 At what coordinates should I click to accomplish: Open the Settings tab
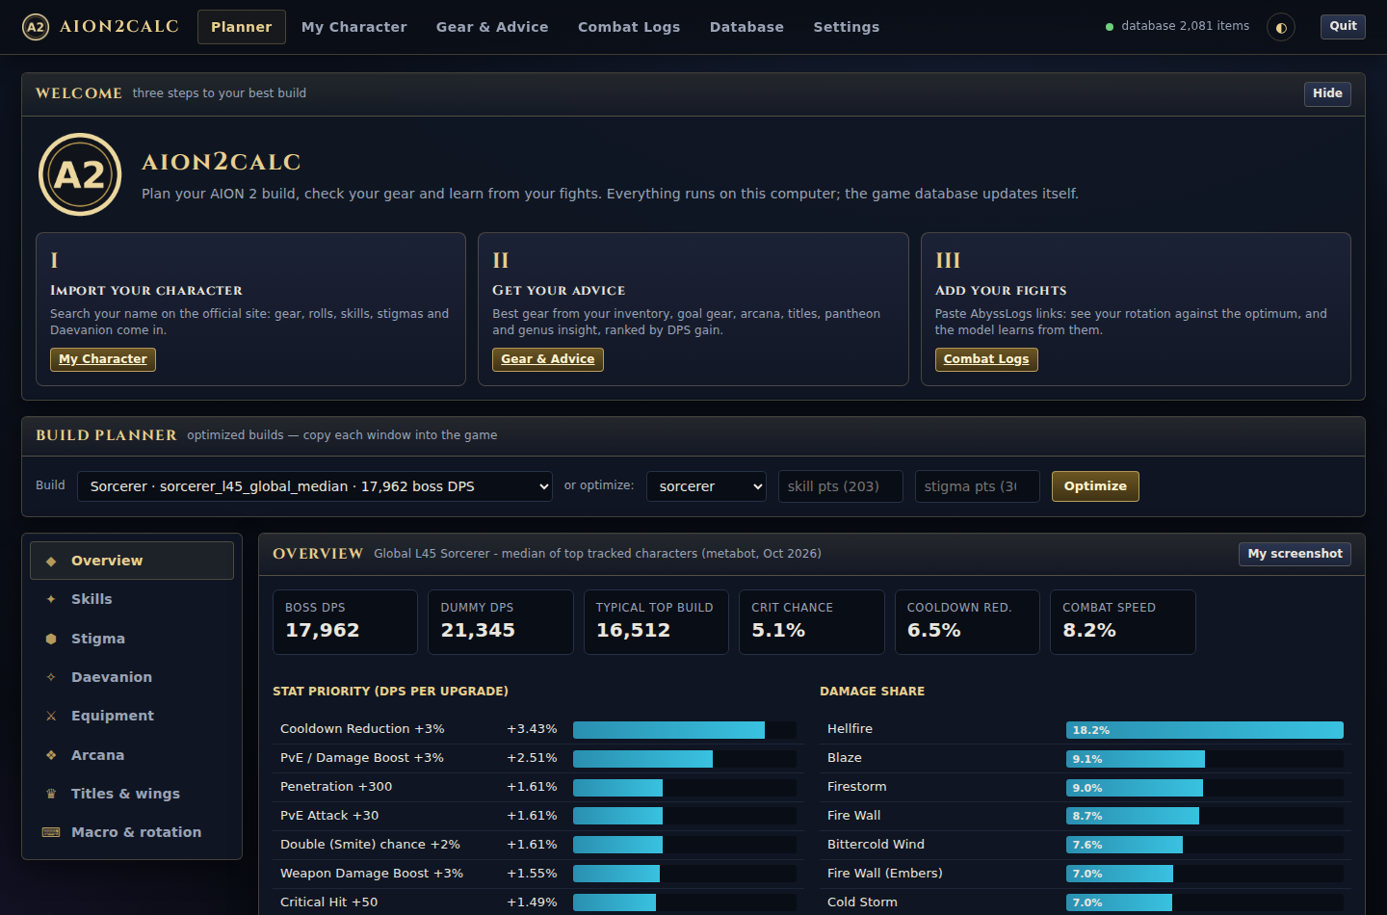point(847,27)
